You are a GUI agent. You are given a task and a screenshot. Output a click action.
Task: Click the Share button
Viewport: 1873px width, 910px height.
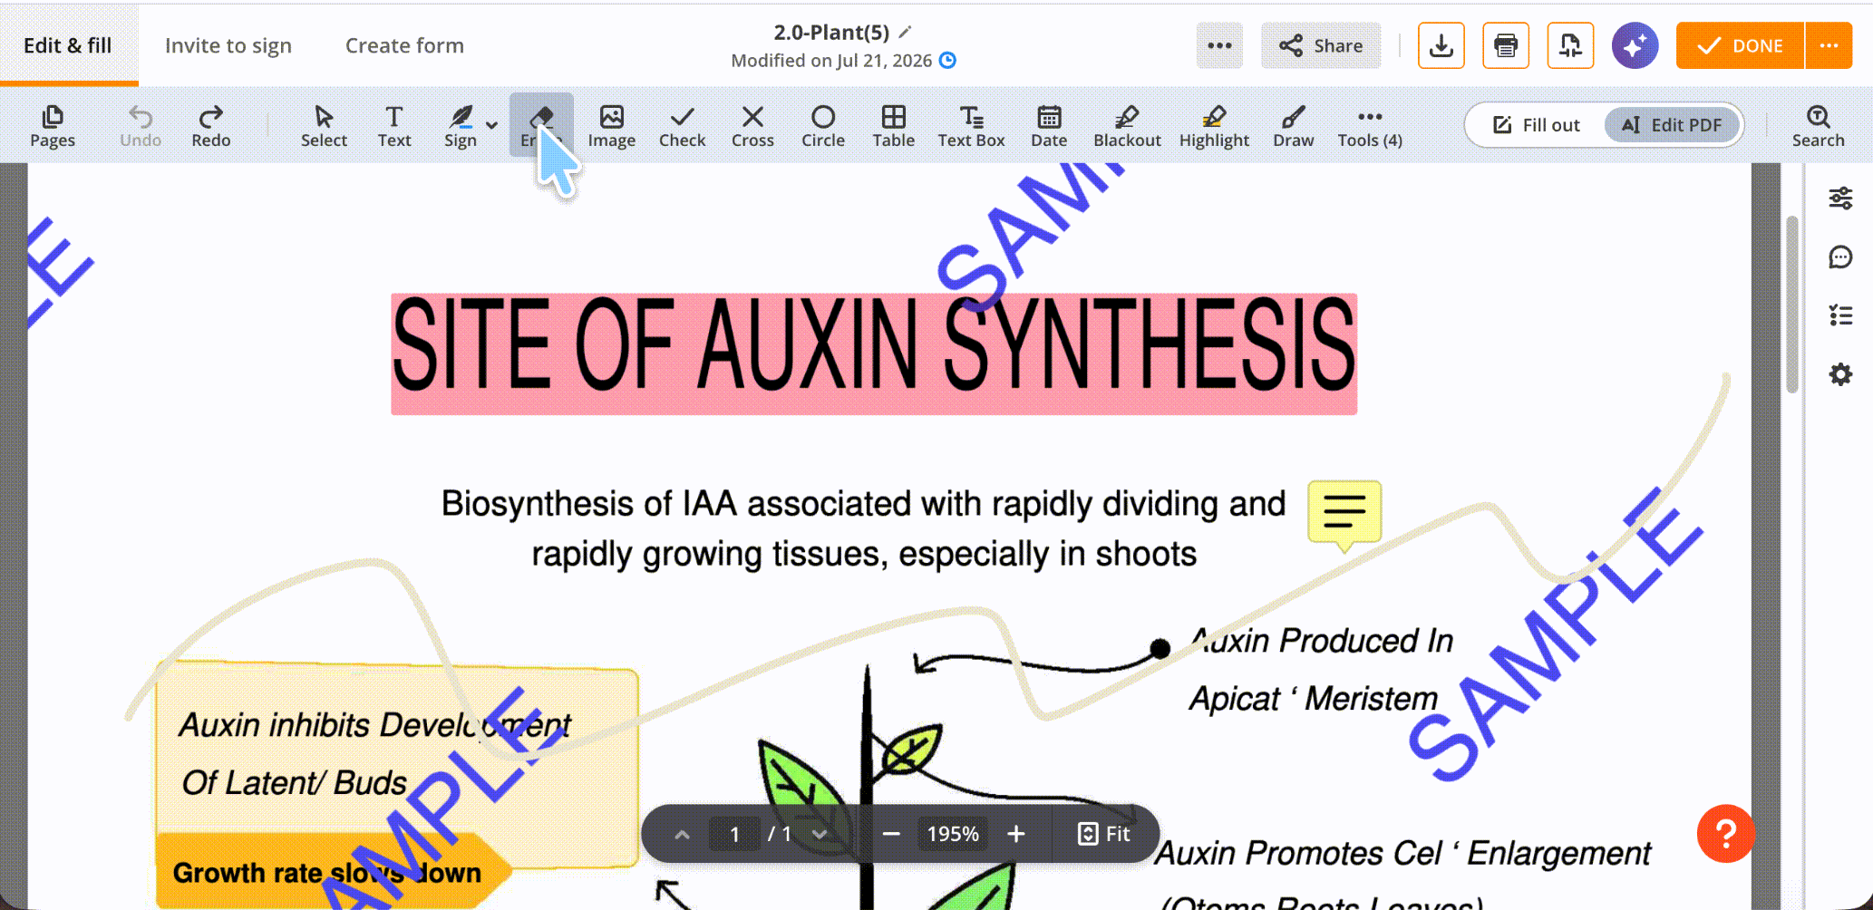click(1321, 45)
